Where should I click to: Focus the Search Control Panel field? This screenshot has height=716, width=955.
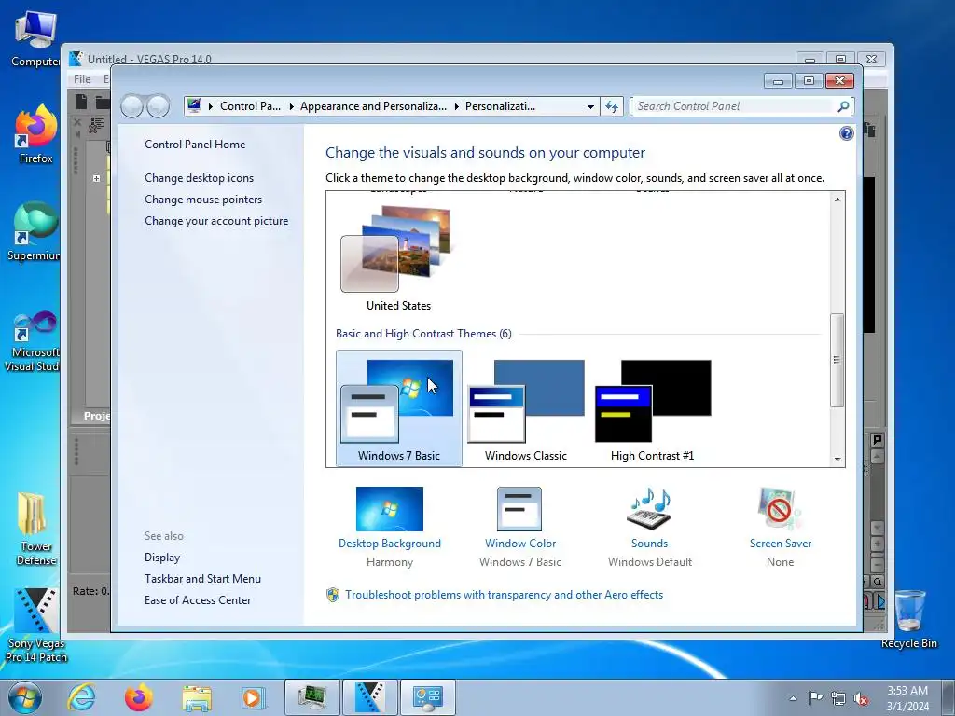(733, 106)
